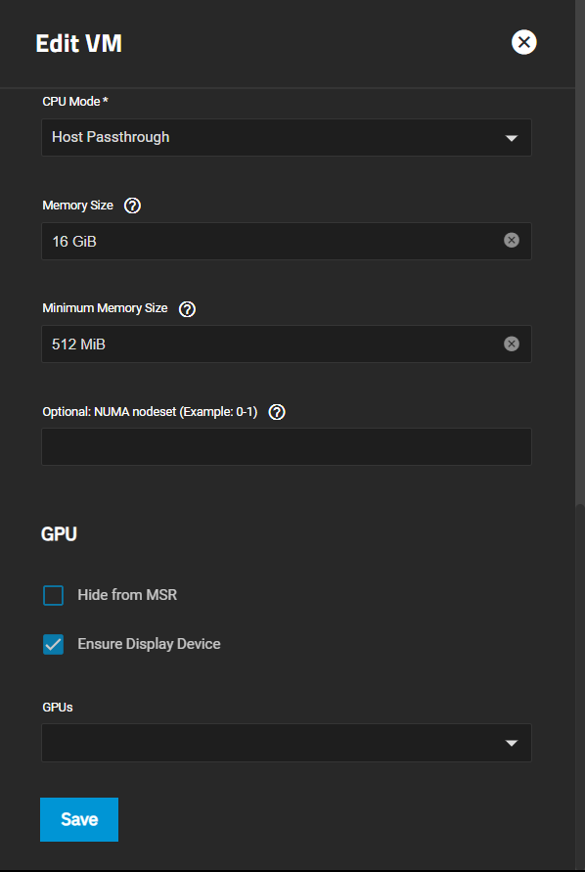Clear the 512 MiB minimum memory value
This screenshot has width=585, height=872.
[512, 344]
